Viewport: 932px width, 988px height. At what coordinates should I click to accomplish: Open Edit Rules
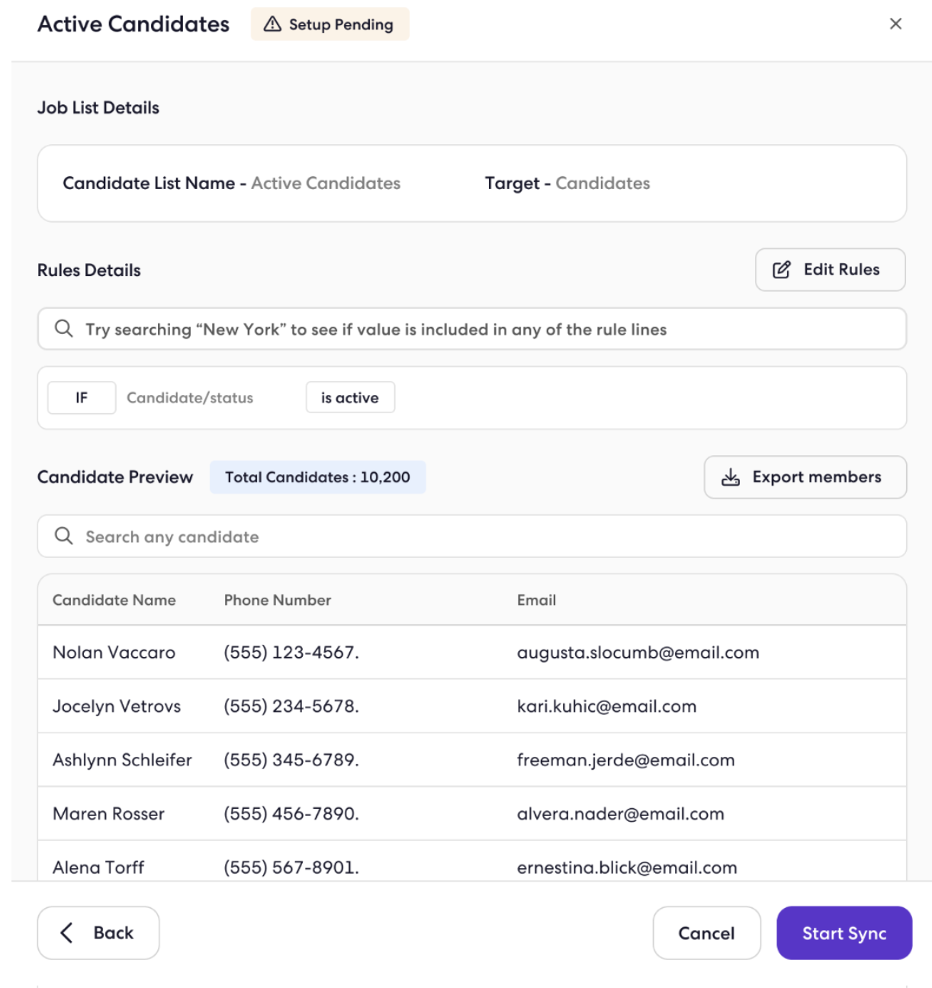[831, 270]
